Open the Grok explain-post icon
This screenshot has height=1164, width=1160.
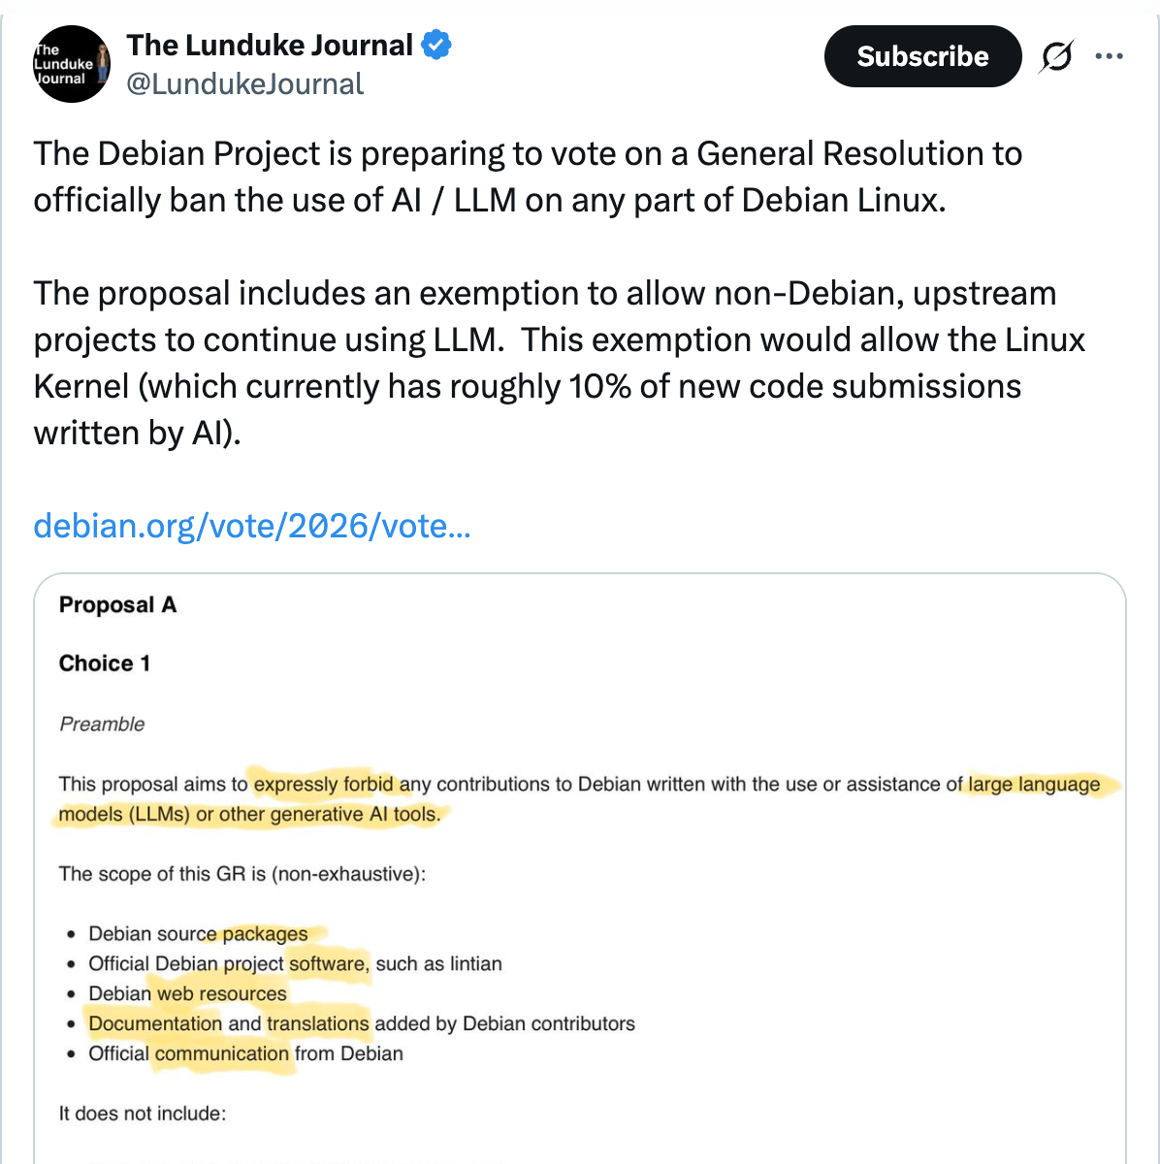click(1056, 56)
